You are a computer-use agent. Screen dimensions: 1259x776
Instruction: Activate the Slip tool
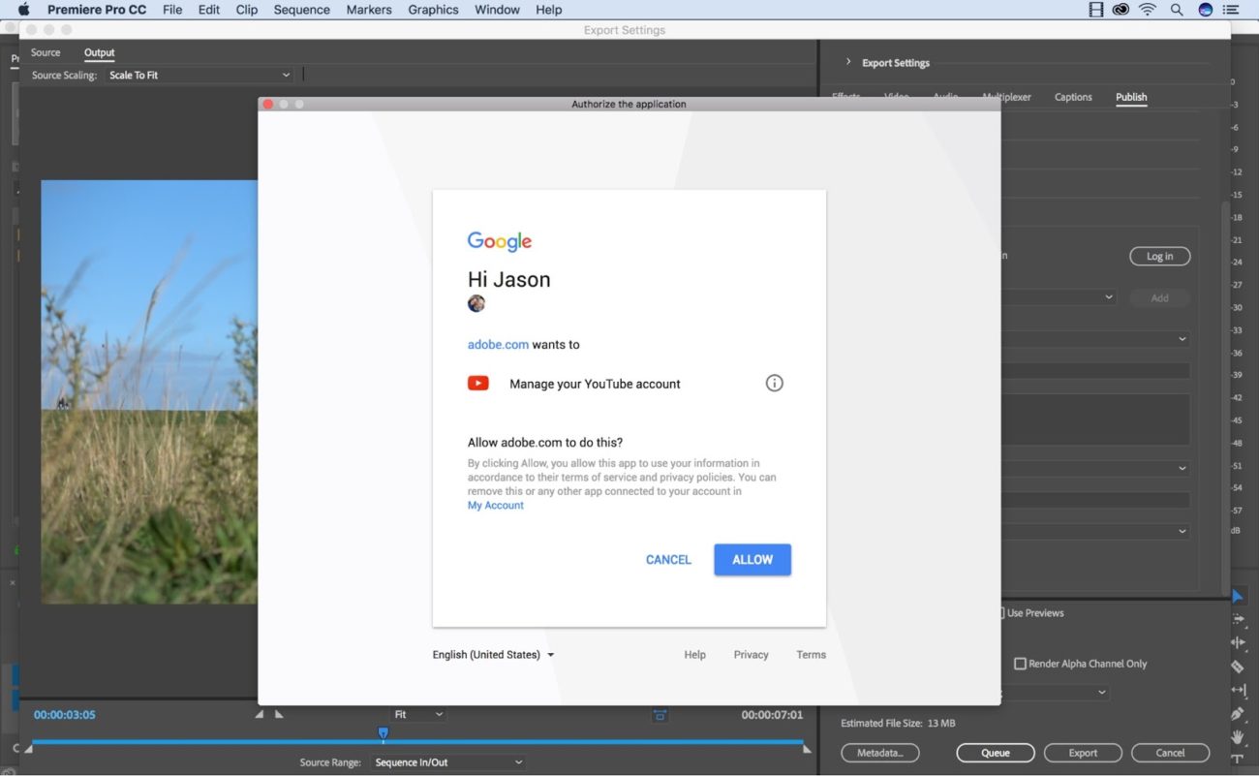pyautogui.click(x=1238, y=687)
